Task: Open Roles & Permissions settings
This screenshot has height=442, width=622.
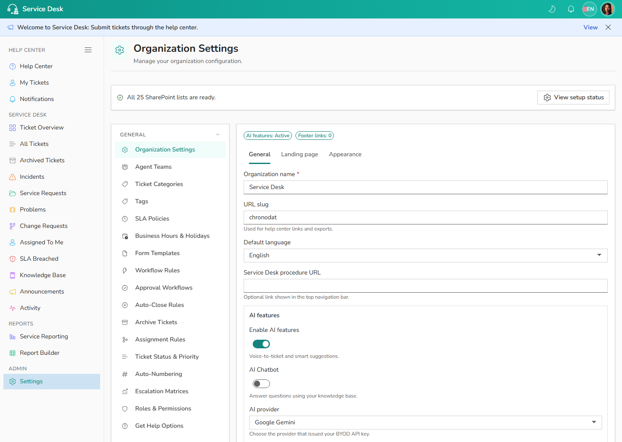Action: (170, 409)
